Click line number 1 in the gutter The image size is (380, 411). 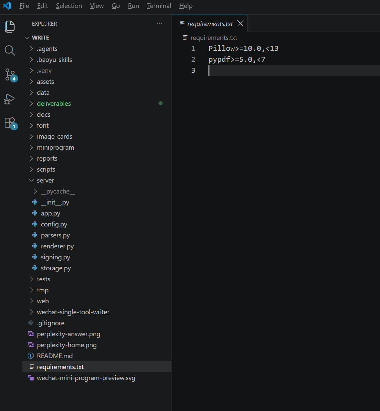[x=193, y=49]
